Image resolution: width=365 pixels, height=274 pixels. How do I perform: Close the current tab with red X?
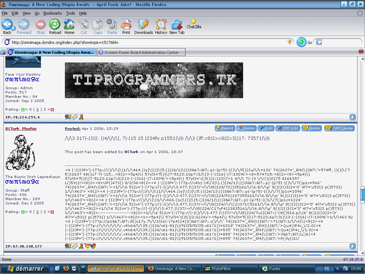coord(361,52)
